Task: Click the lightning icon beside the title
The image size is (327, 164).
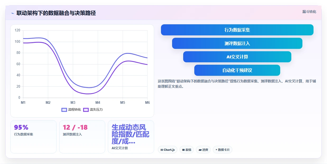Action: [12, 13]
